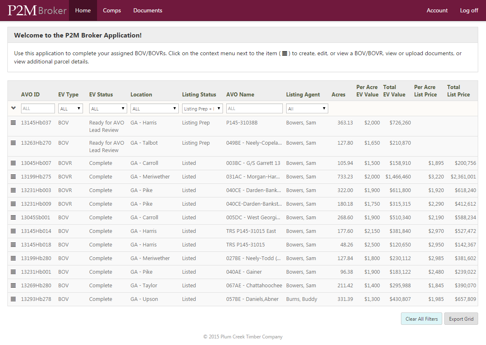This screenshot has height=345, width=486.
Task: Open context menu for 13293Hb278
Action: coord(13,299)
